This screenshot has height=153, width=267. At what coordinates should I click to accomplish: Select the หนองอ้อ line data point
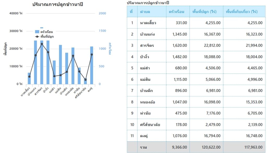73,56
